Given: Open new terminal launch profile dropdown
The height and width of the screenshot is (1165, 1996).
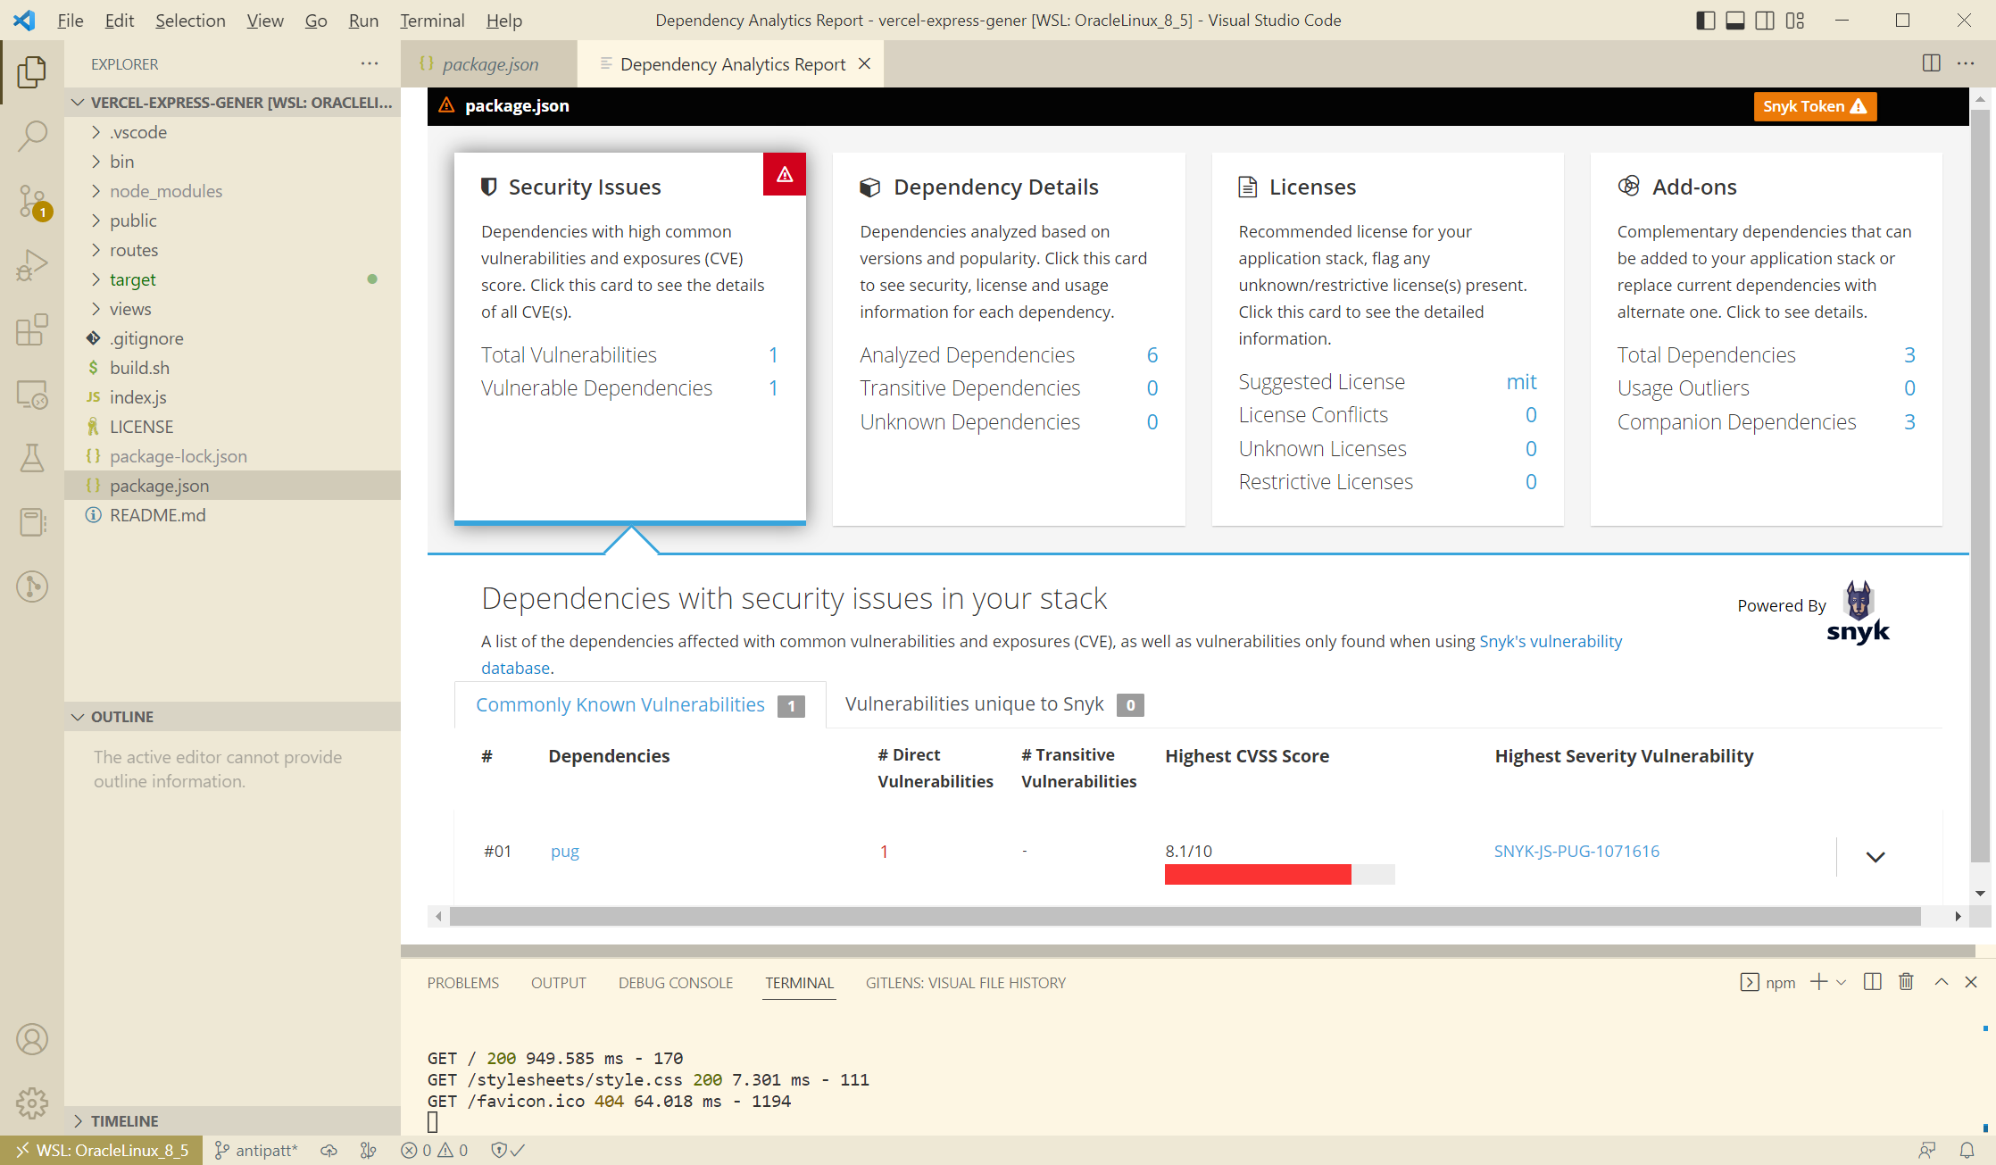Looking at the screenshot, I should 1841,982.
